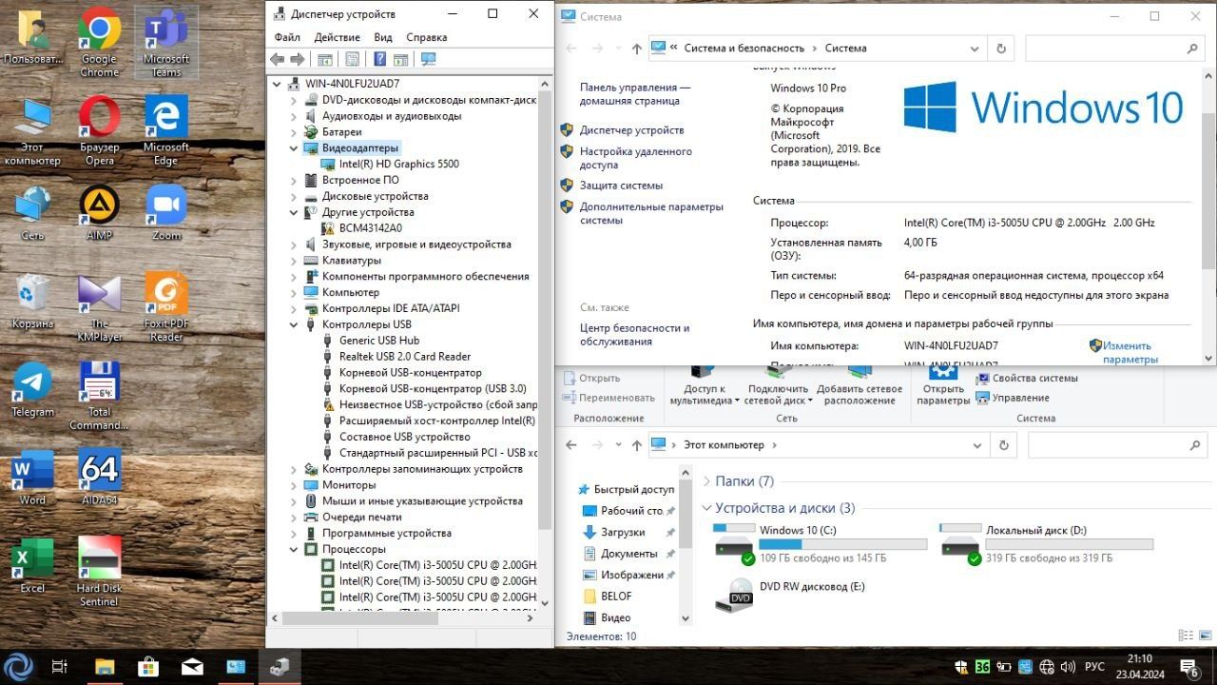Viewport: 1217px width, 685px height.
Task: Click Добавить сетевое расположение button
Action: pos(860,385)
